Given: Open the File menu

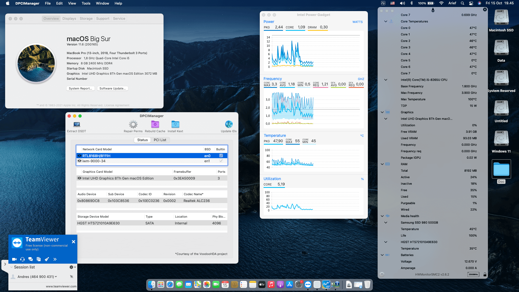Looking at the screenshot, I should point(48,3).
